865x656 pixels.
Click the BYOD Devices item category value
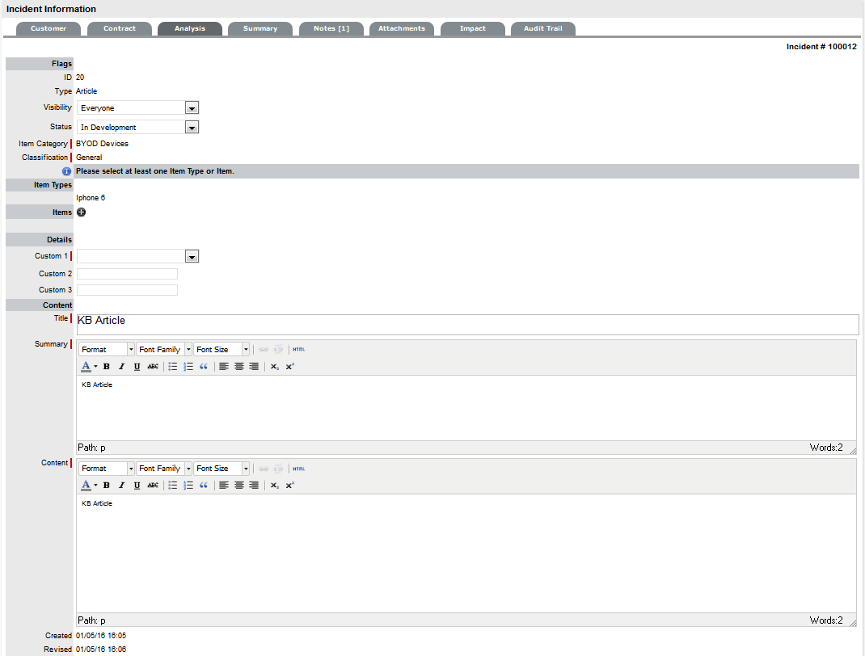click(x=102, y=143)
